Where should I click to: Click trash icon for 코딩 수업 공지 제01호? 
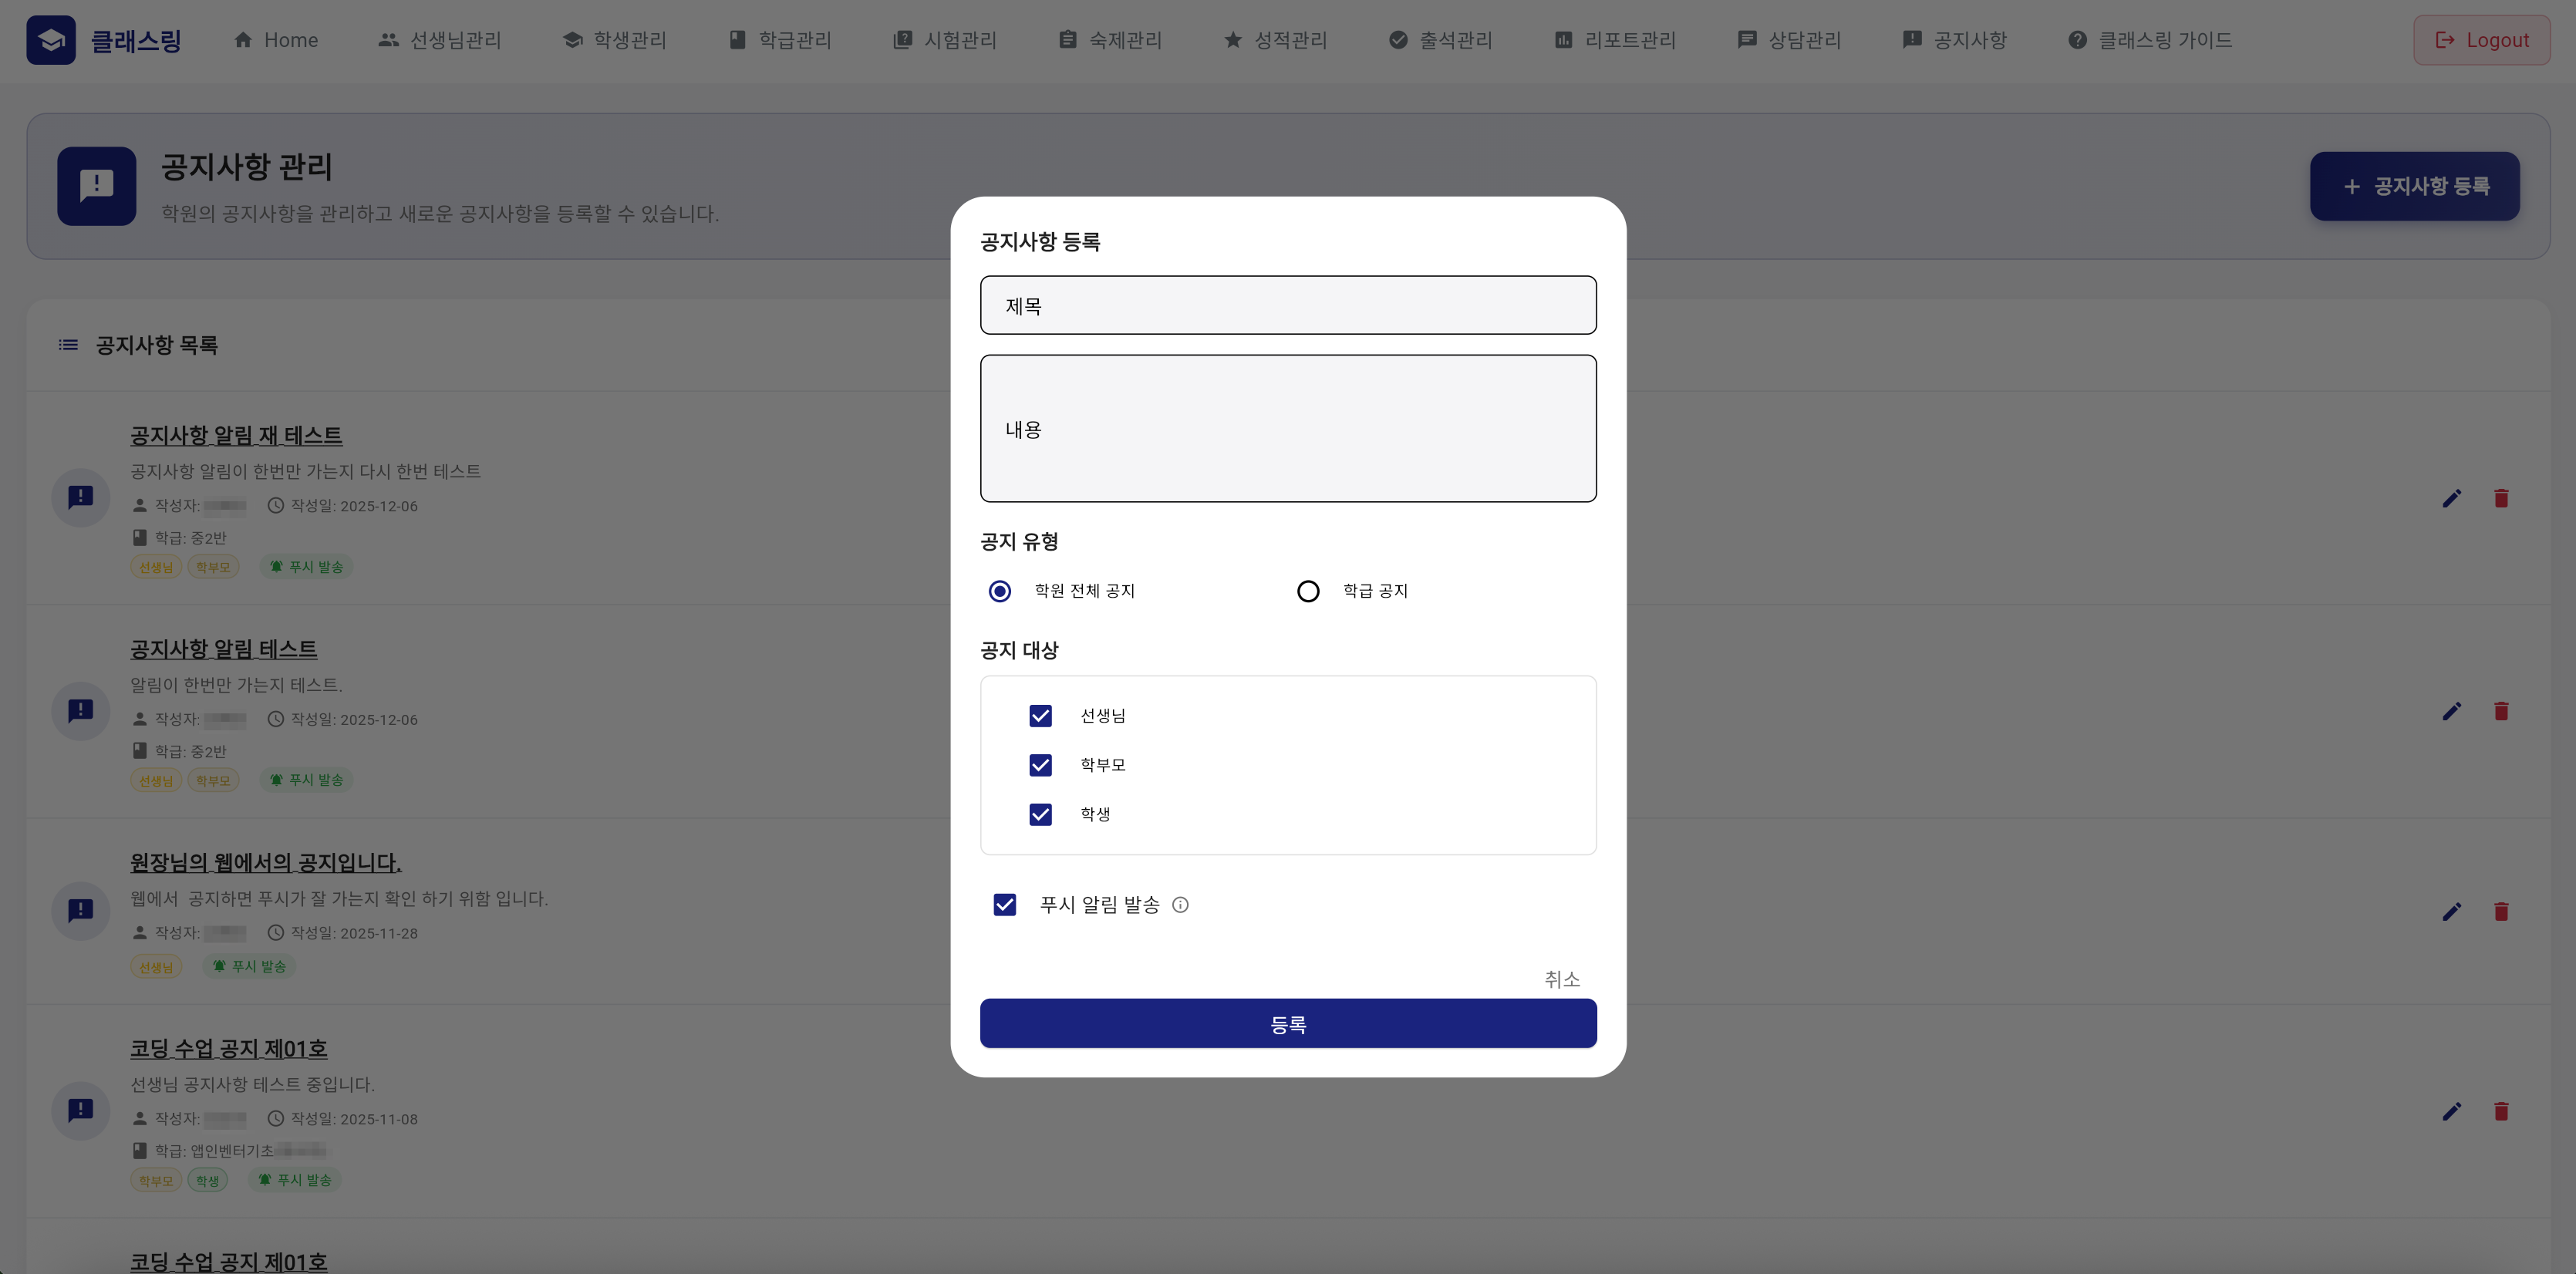pos(2501,1111)
